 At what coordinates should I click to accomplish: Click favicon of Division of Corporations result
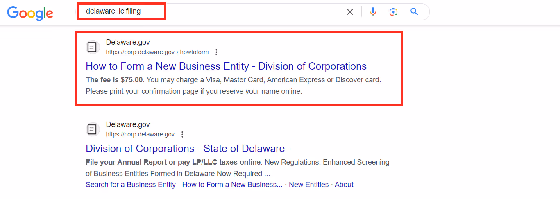point(93,129)
